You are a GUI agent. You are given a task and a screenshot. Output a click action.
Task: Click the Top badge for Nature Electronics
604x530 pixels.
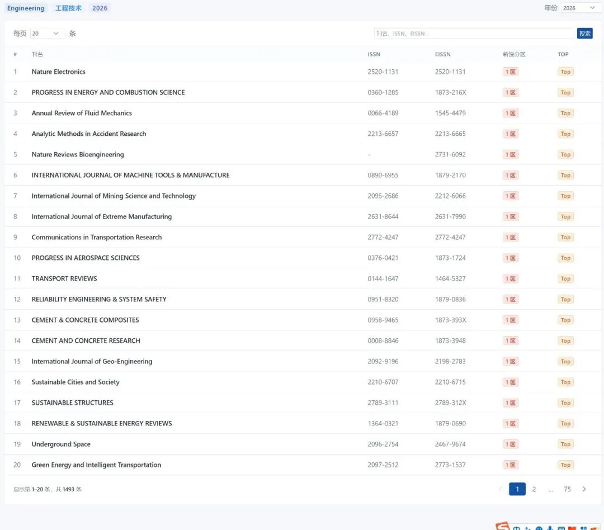tap(565, 72)
